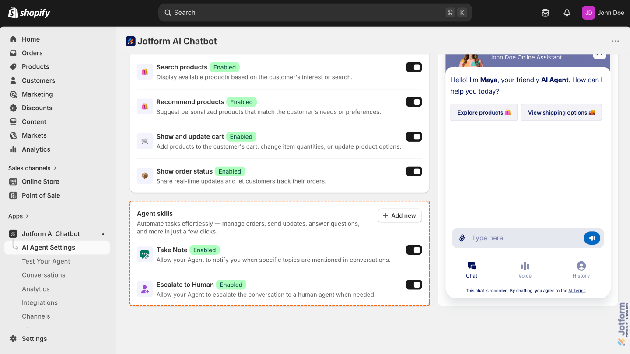Viewport: 630px width, 354px height.
Task: Turn off the Take Note skill
Action: click(413, 250)
